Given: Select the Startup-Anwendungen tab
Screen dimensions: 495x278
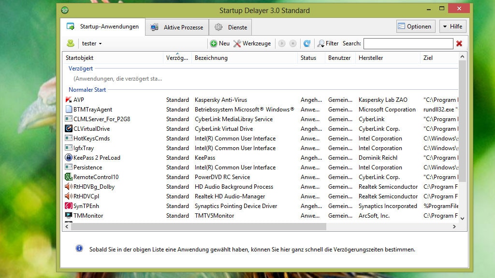Looking at the screenshot, I should pos(103,27).
